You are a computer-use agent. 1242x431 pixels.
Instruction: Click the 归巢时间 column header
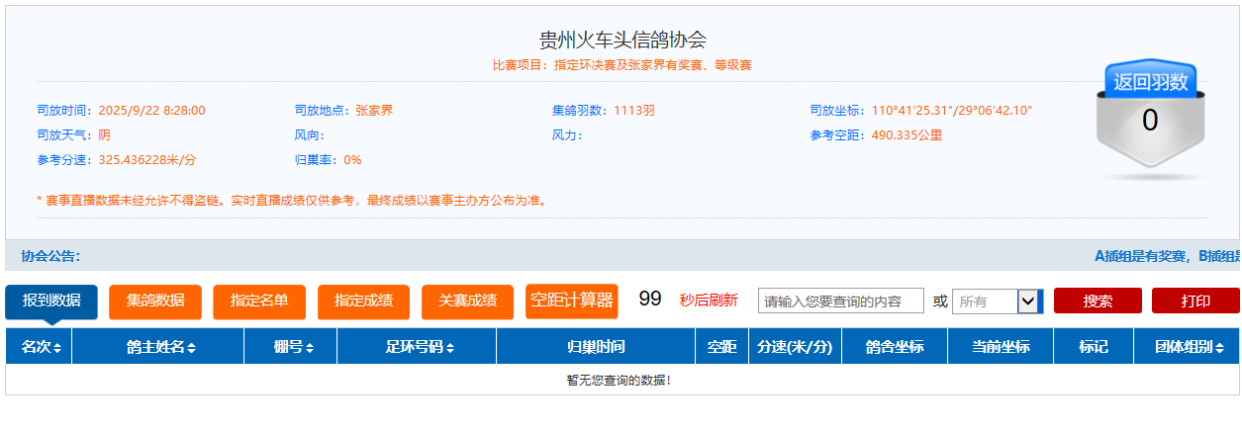596,347
